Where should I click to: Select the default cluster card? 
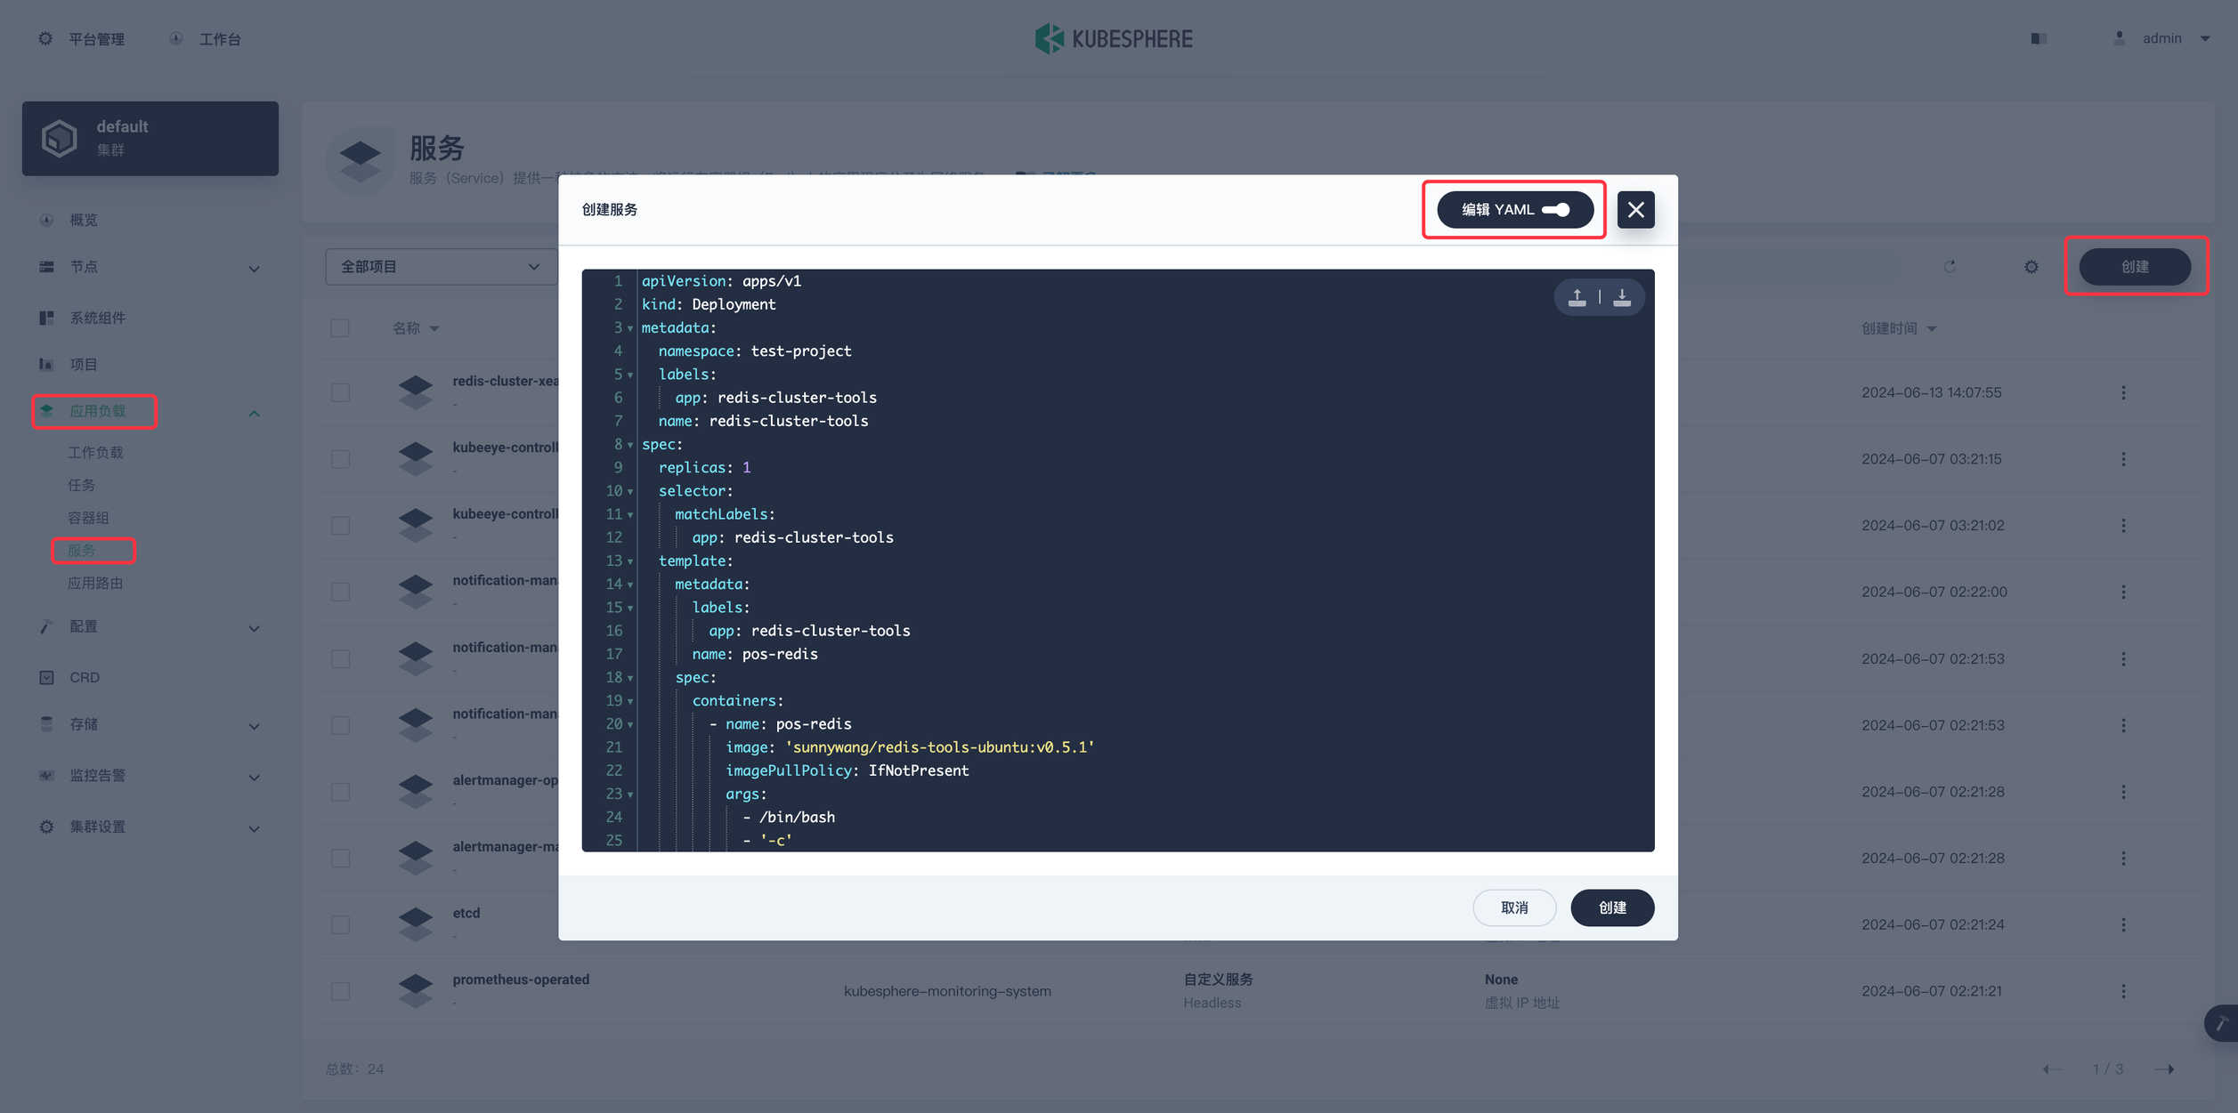pyautogui.click(x=150, y=139)
